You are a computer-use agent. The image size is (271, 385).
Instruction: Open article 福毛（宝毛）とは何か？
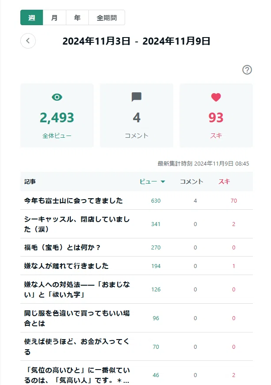tap(62, 248)
